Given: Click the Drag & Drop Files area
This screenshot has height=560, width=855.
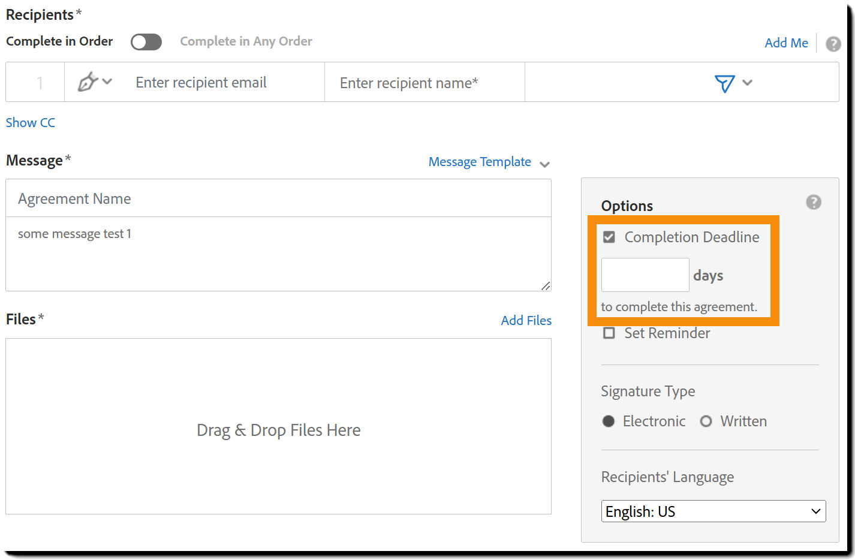Looking at the screenshot, I should 278,429.
